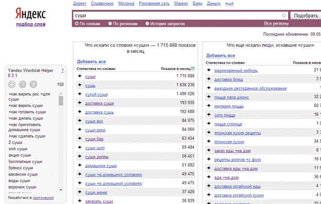
Task: Select 'воронеж суши' in helper list
Action: [x=22, y=187]
